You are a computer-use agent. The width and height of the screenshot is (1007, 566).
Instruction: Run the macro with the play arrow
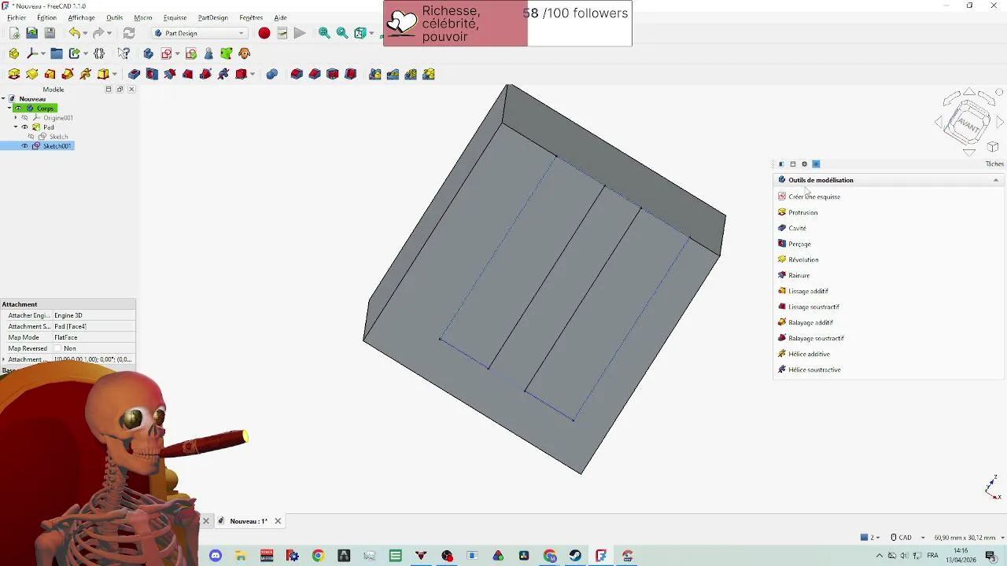click(300, 33)
